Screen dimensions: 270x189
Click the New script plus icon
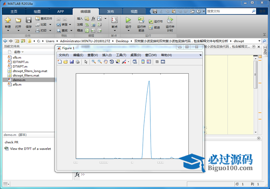(8, 20)
